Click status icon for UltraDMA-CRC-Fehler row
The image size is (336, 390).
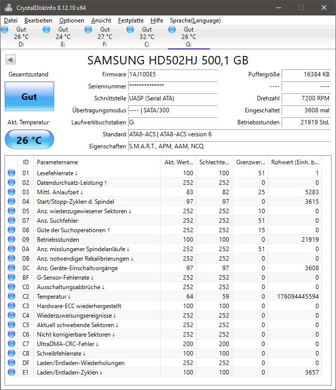[11, 344]
